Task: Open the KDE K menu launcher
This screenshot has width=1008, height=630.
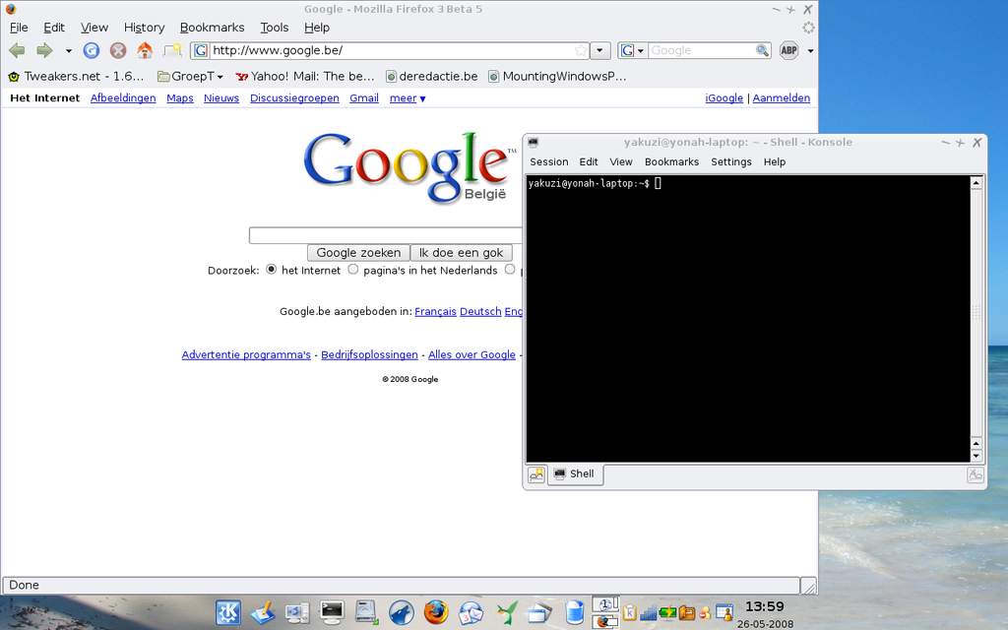Action: click(228, 612)
